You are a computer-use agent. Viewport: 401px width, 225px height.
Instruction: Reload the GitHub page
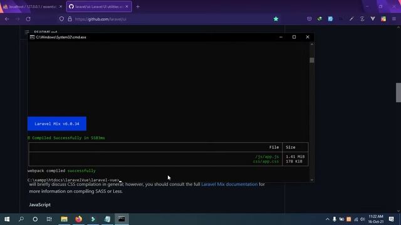tap(28, 19)
